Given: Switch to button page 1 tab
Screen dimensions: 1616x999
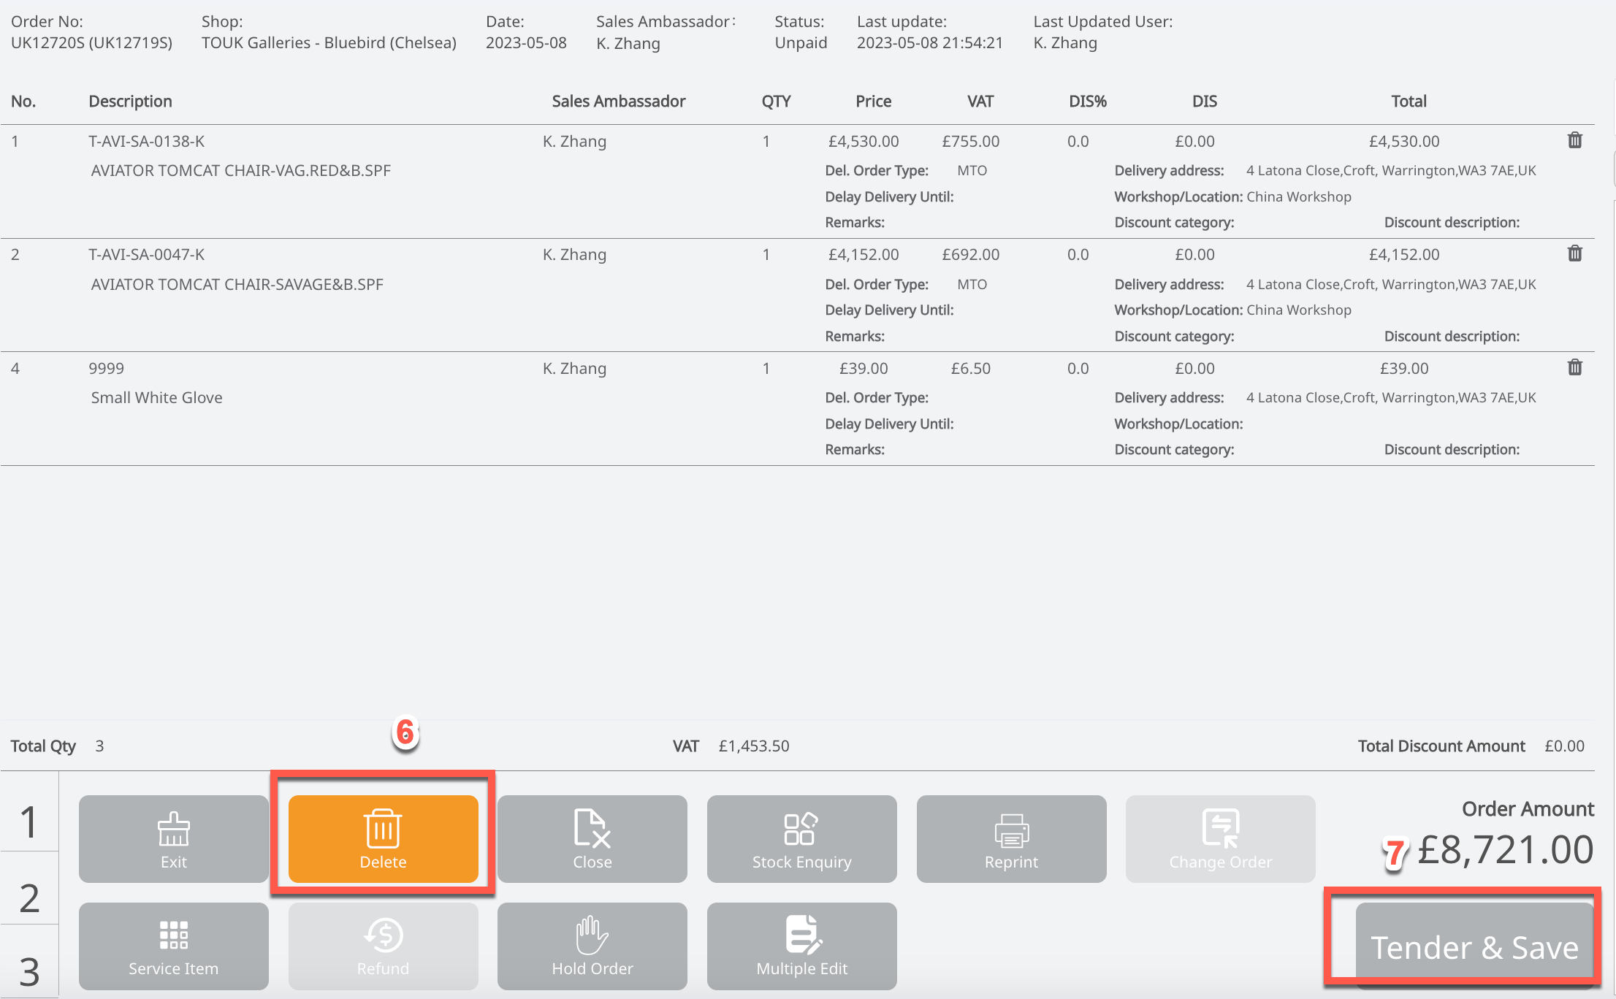Looking at the screenshot, I should pyautogui.click(x=29, y=821).
